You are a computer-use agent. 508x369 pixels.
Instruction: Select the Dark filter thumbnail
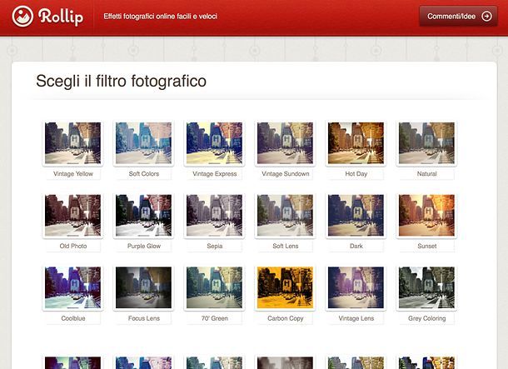point(356,215)
